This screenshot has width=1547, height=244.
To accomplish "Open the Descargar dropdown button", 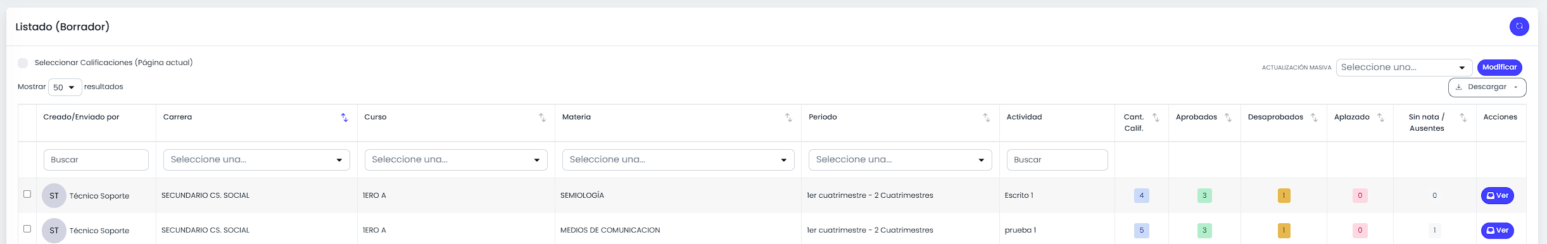I will click(x=1487, y=87).
